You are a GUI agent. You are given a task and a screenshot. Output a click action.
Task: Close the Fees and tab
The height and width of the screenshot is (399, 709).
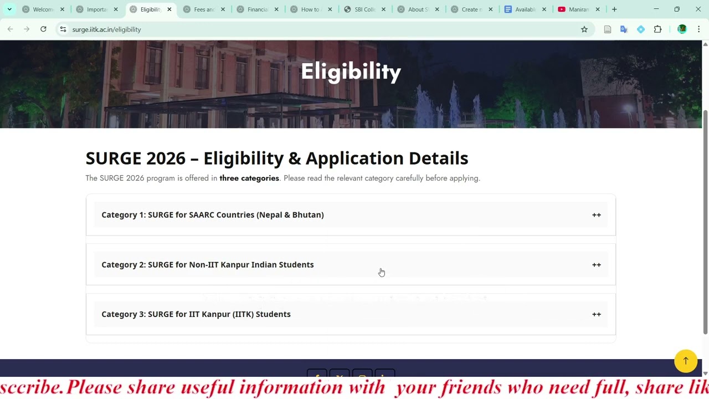pyautogui.click(x=223, y=9)
